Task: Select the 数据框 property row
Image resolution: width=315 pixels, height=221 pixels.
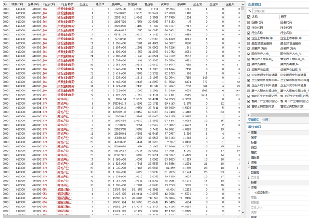Action: [278, 173]
